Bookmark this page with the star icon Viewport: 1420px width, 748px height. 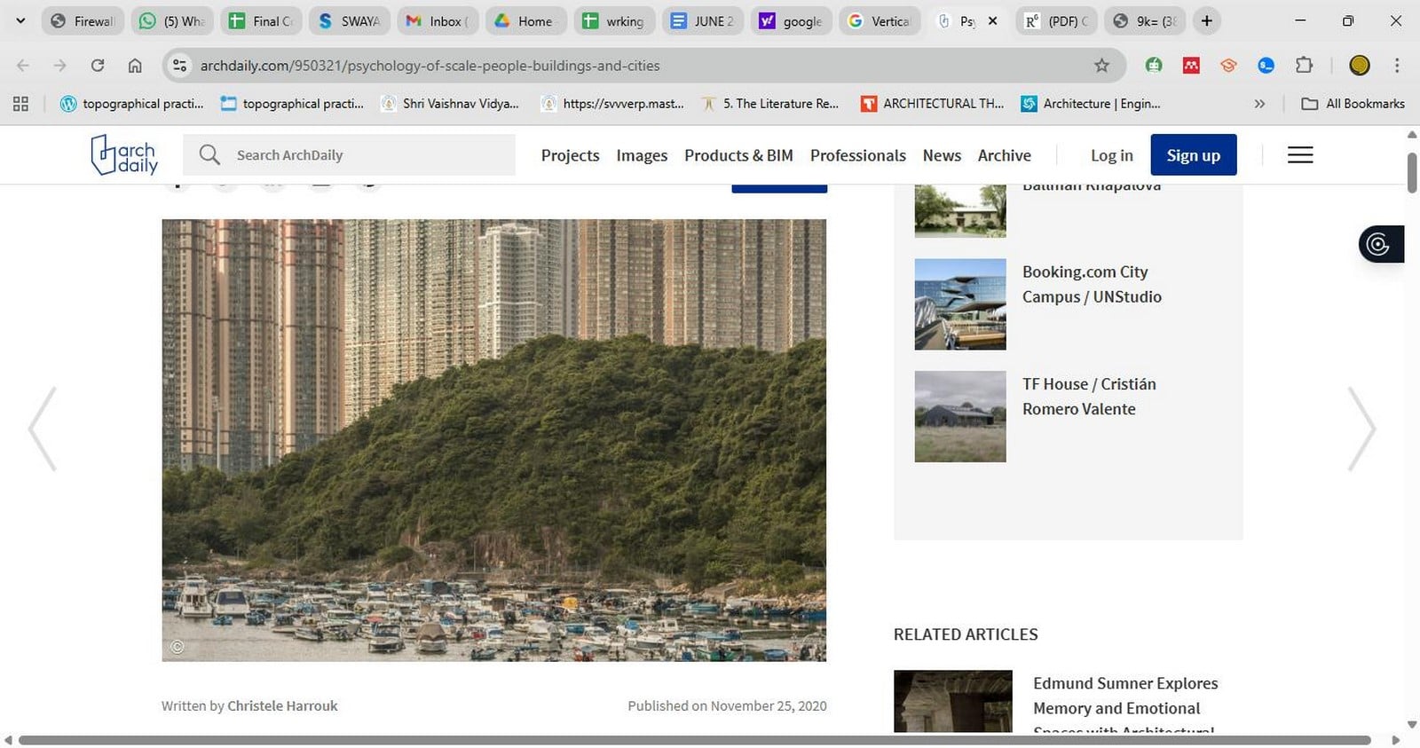click(x=1101, y=66)
